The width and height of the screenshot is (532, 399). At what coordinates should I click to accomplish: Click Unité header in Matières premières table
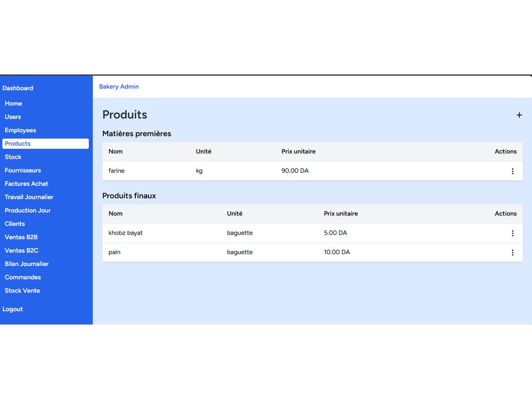203,152
